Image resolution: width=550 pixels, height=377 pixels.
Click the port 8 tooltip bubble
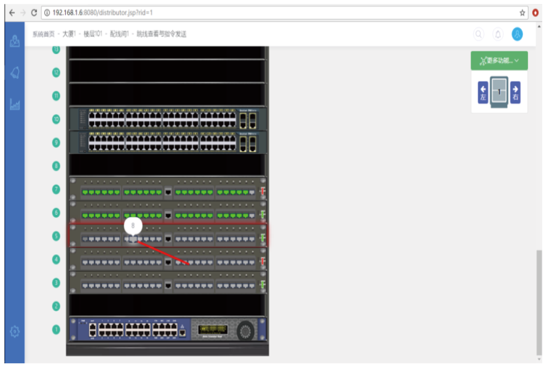click(133, 226)
